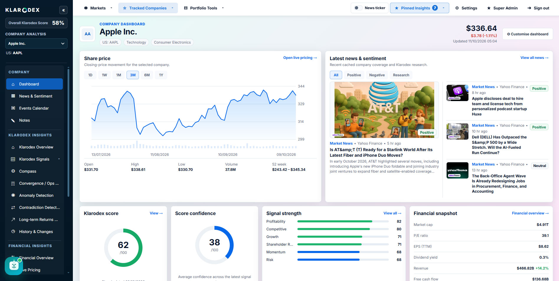Click the Profitability signal strength bar
559x281 pixels.
coord(343,222)
